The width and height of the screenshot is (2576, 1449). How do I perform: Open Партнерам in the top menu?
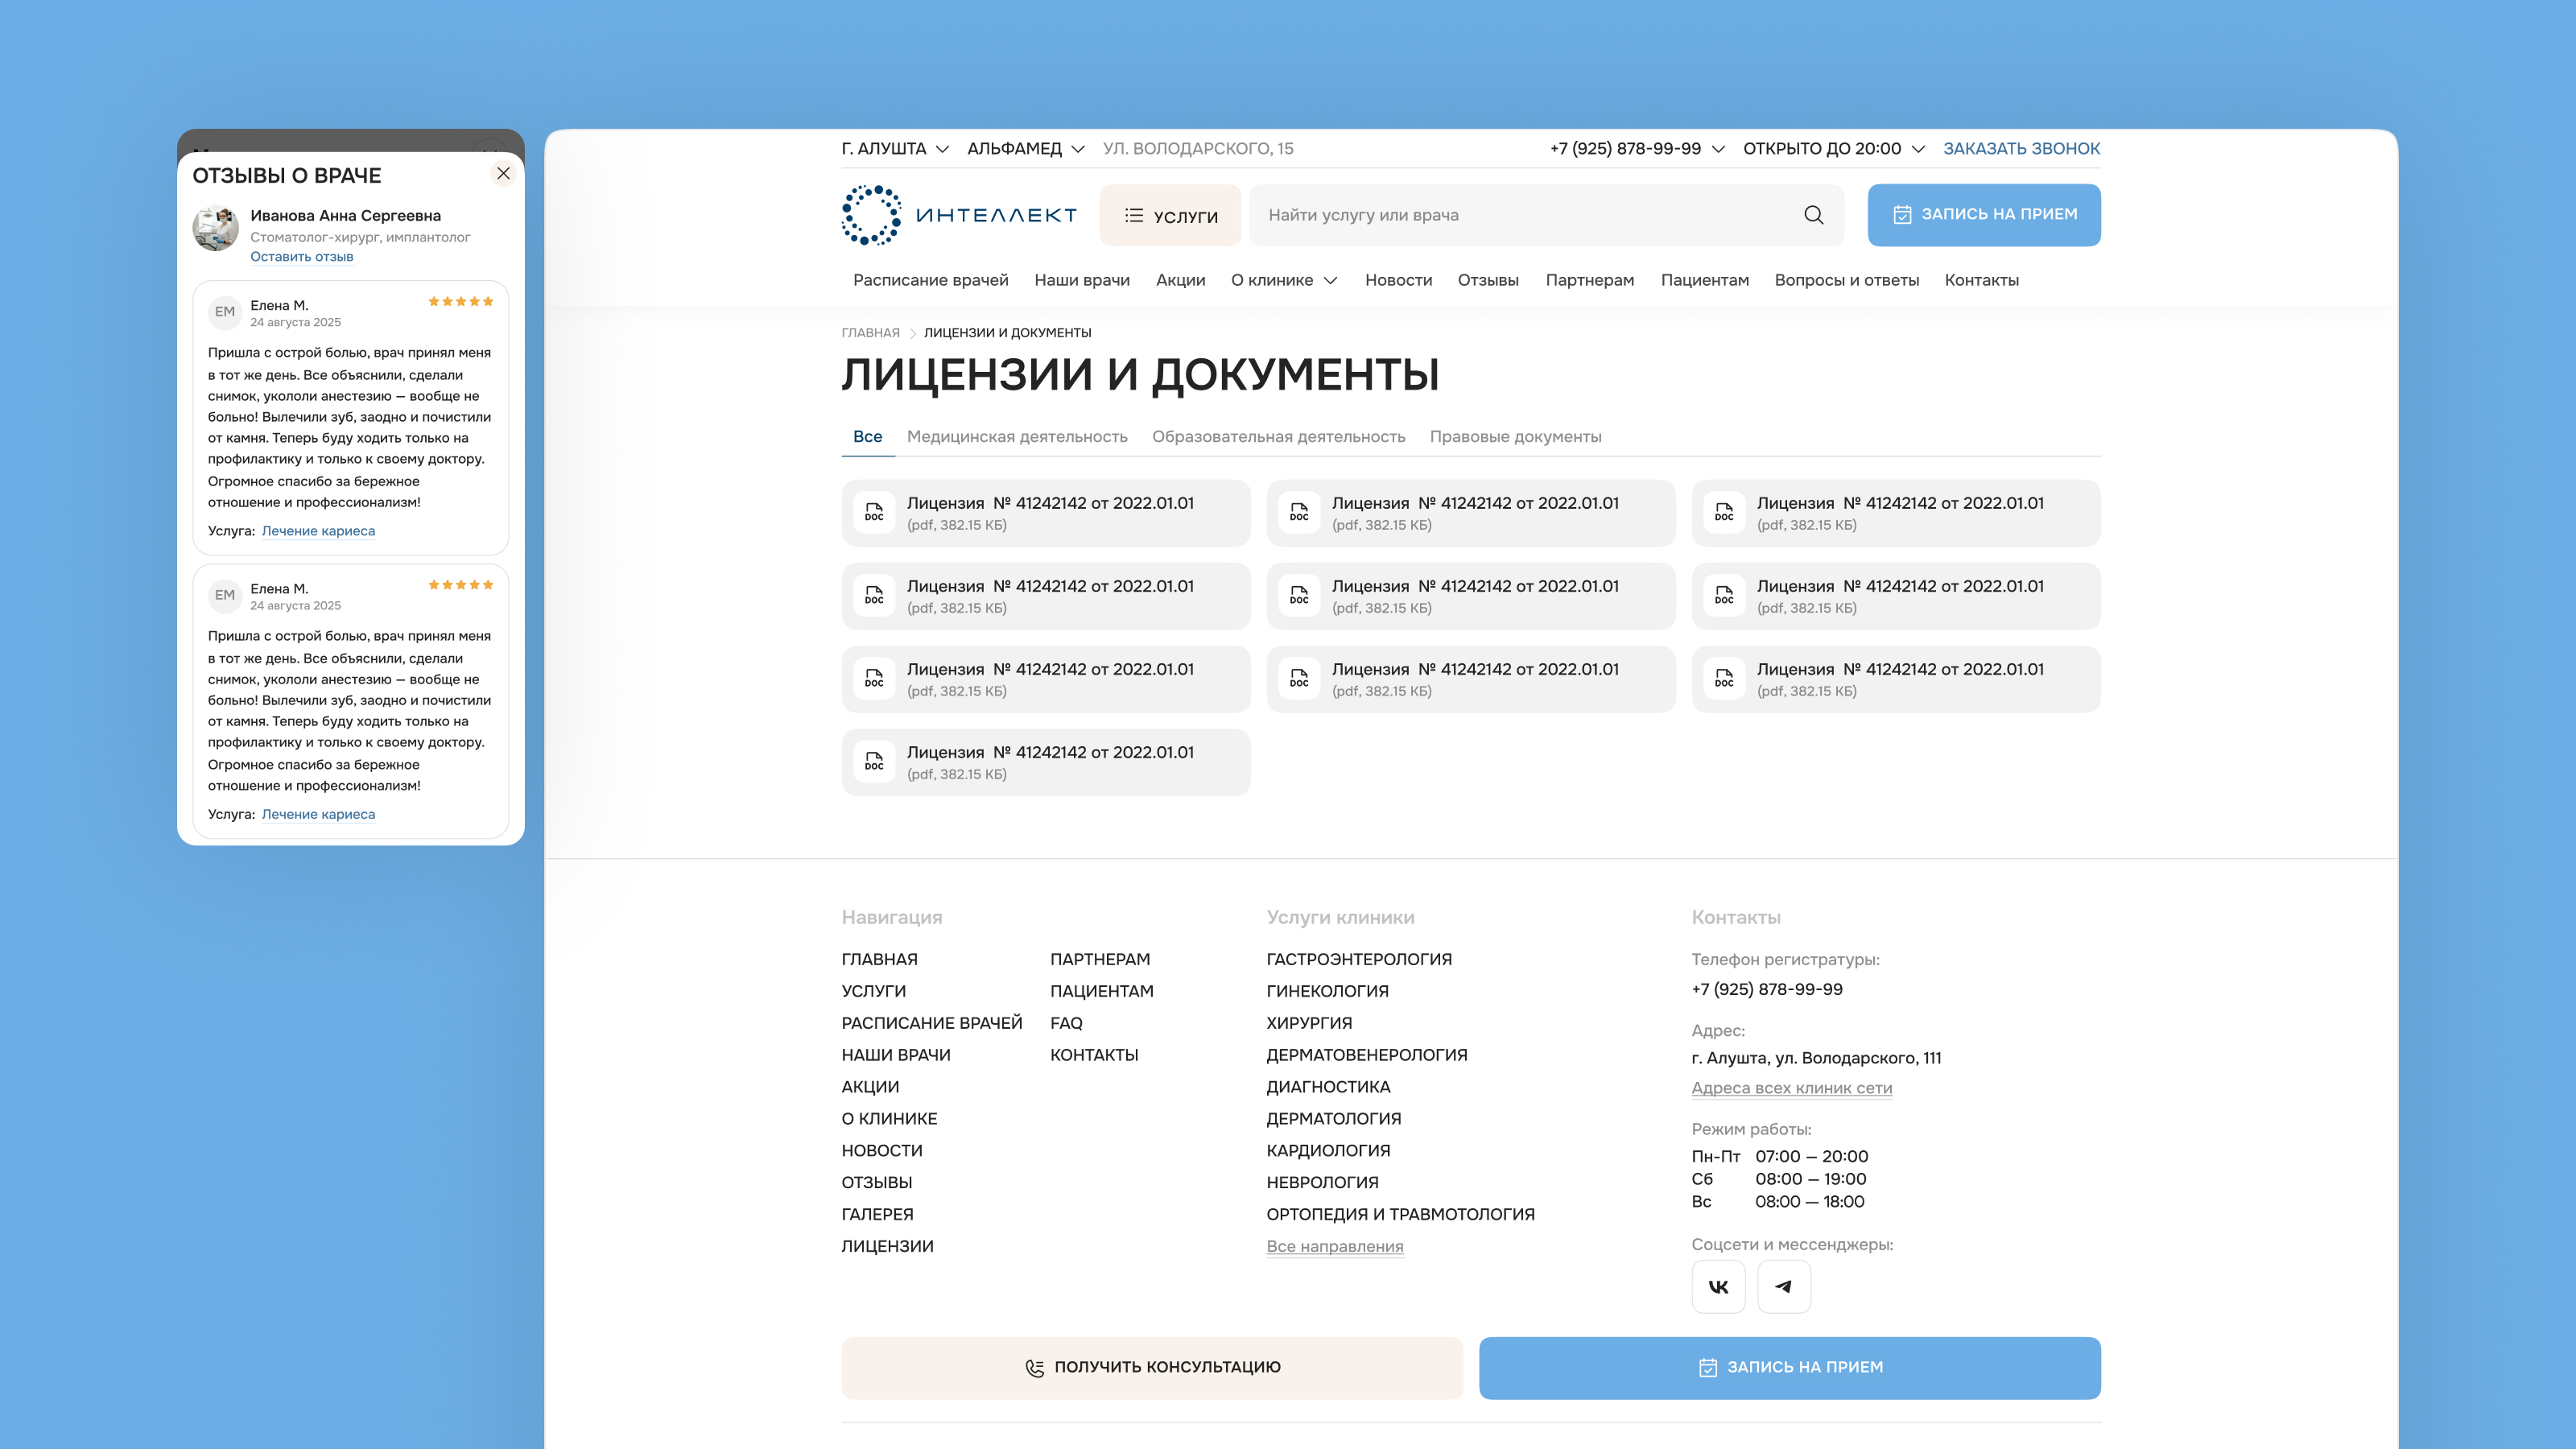[x=1589, y=281]
